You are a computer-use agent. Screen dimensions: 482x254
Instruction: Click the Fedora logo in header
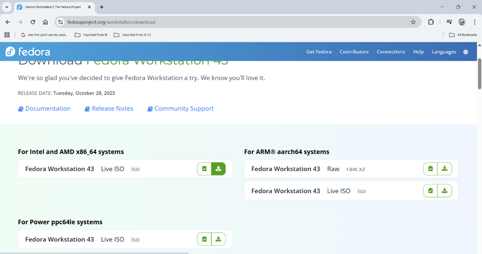point(28,52)
